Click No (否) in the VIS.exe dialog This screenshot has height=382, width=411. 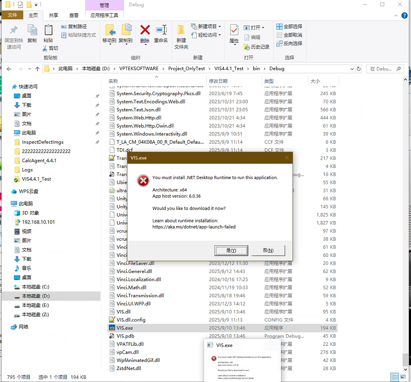pyautogui.click(x=268, y=250)
